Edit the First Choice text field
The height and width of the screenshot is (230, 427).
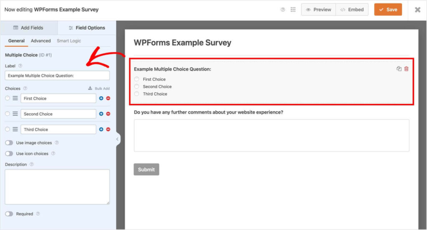pyautogui.click(x=58, y=99)
